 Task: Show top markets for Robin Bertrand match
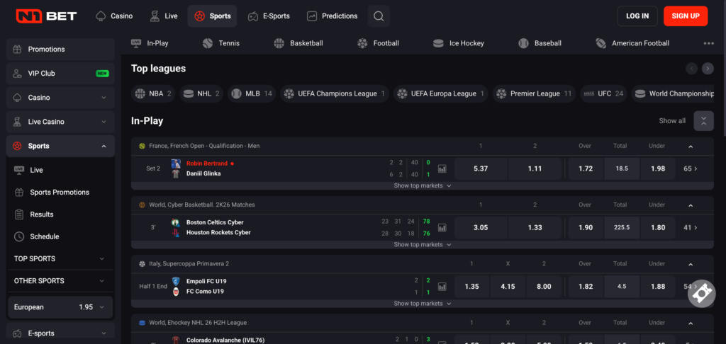point(423,185)
